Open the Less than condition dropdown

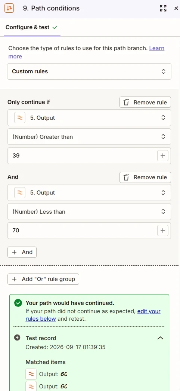click(x=89, y=211)
